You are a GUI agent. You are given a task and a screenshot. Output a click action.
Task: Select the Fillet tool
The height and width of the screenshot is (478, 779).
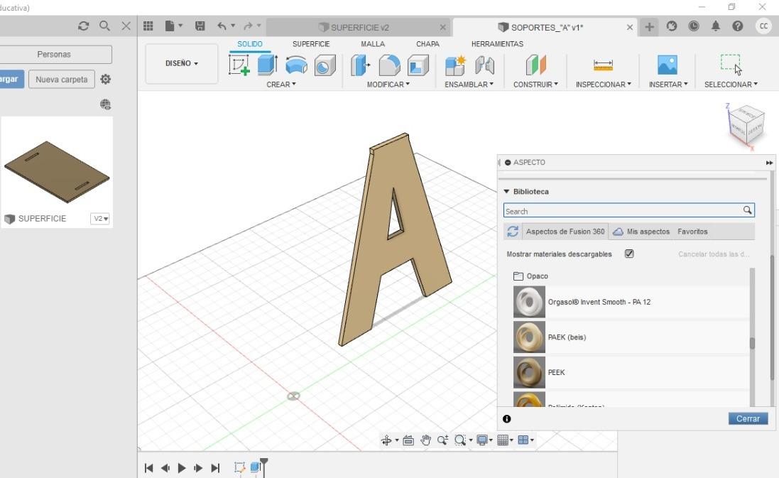389,65
